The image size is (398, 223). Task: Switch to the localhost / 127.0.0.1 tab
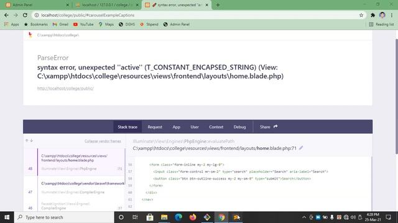pos(106,5)
